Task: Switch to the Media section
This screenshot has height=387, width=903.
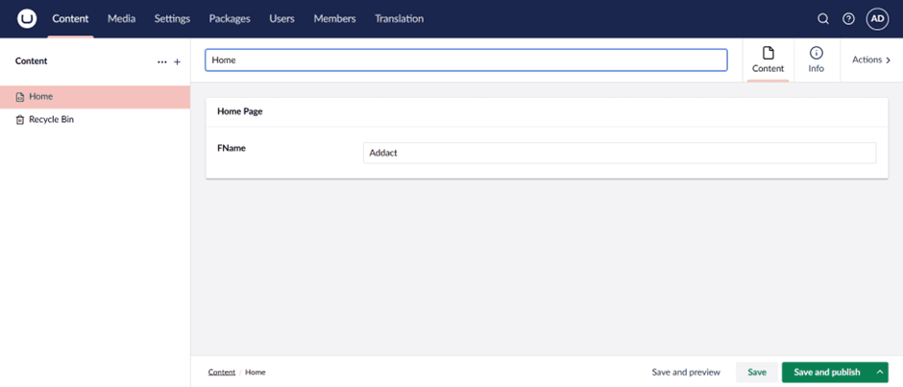Action: coord(121,18)
